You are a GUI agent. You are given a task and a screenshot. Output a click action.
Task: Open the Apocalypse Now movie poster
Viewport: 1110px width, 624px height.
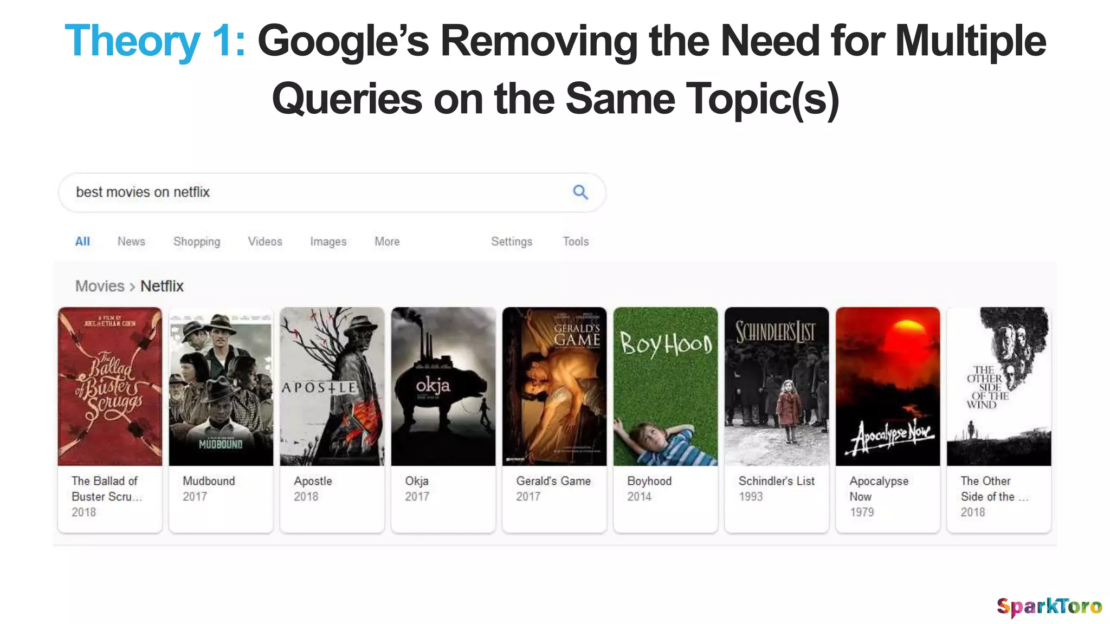(888, 386)
